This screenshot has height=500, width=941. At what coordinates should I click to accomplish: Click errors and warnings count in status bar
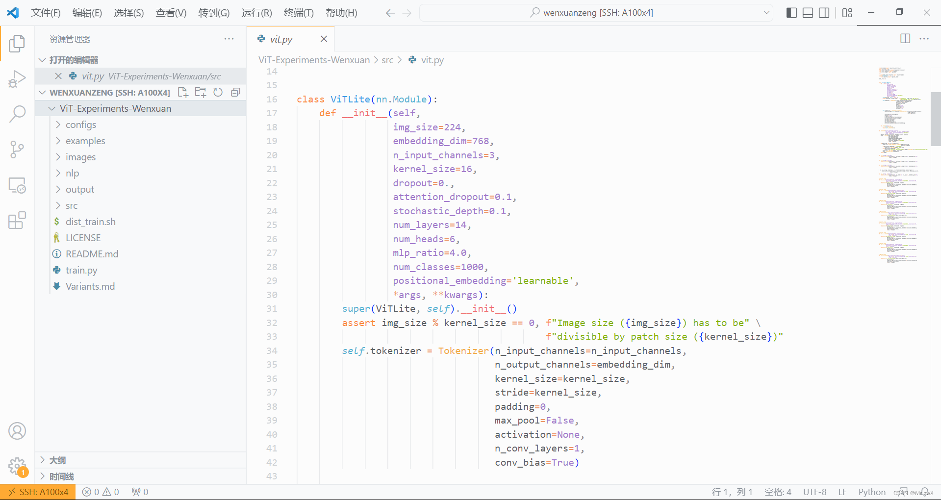(101, 492)
